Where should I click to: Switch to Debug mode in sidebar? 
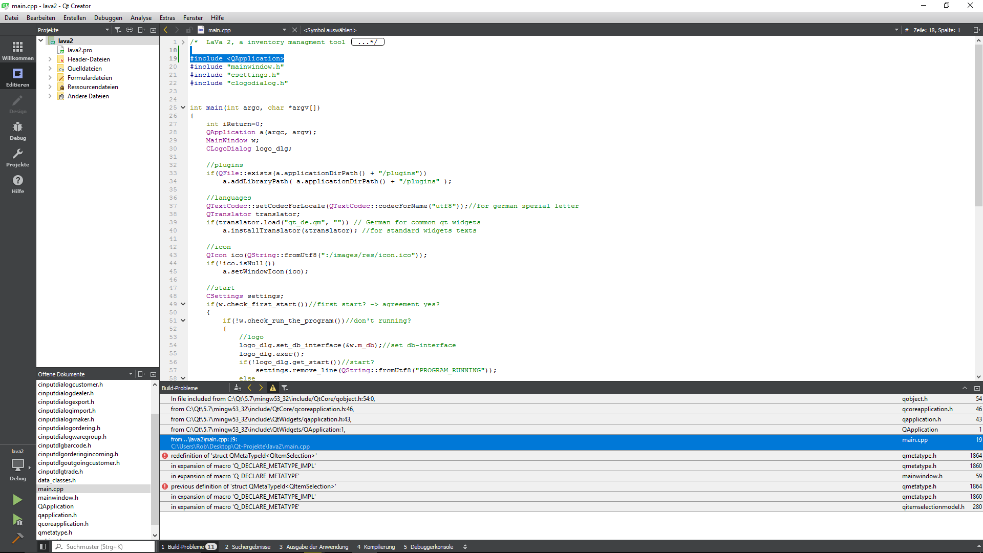[x=17, y=131]
